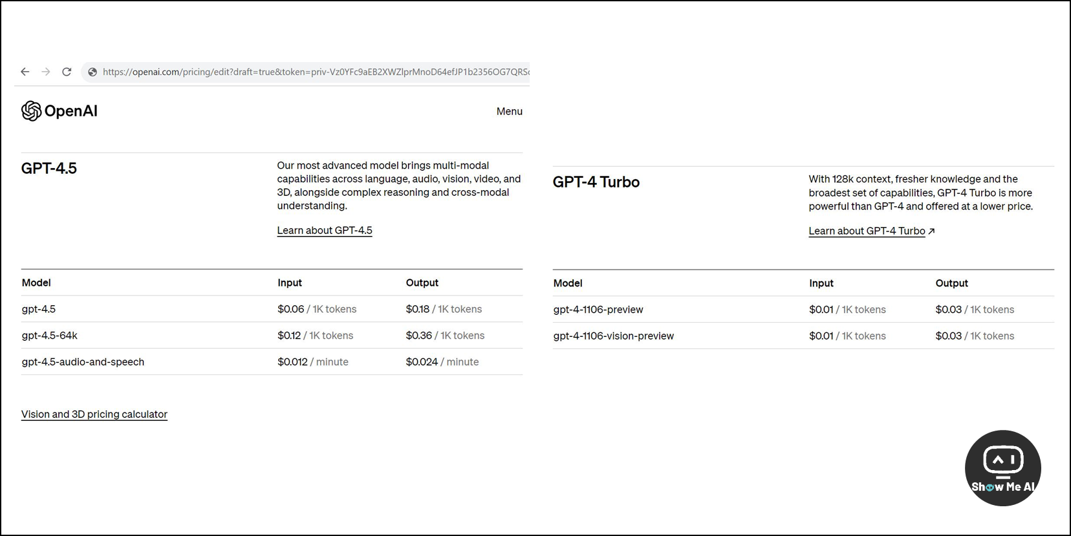Click the $0.12 / 1K tokens input price

point(316,336)
